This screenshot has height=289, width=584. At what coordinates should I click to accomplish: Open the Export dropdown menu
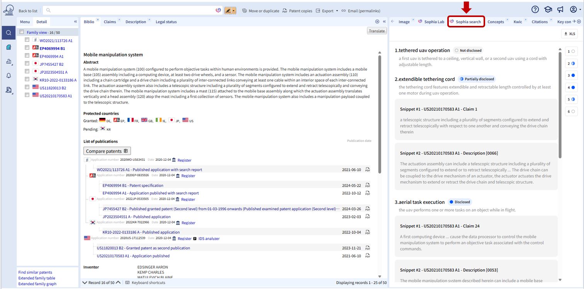(337, 11)
